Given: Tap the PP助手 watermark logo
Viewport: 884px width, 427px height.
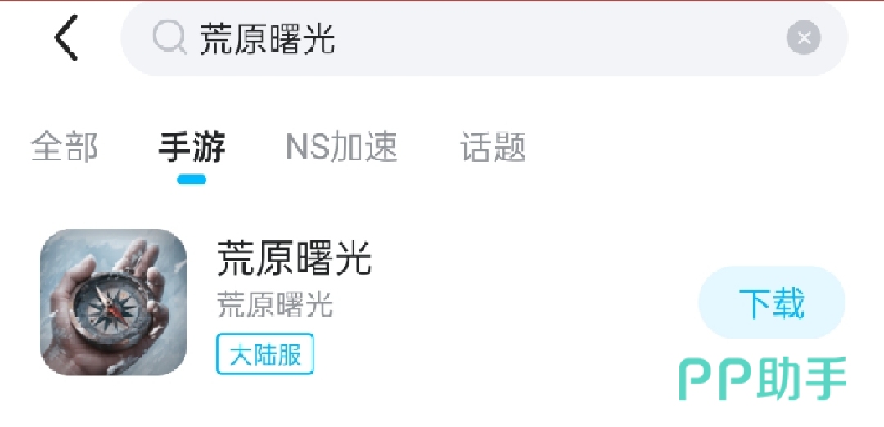Looking at the screenshot, I should (x=763, y=379).
